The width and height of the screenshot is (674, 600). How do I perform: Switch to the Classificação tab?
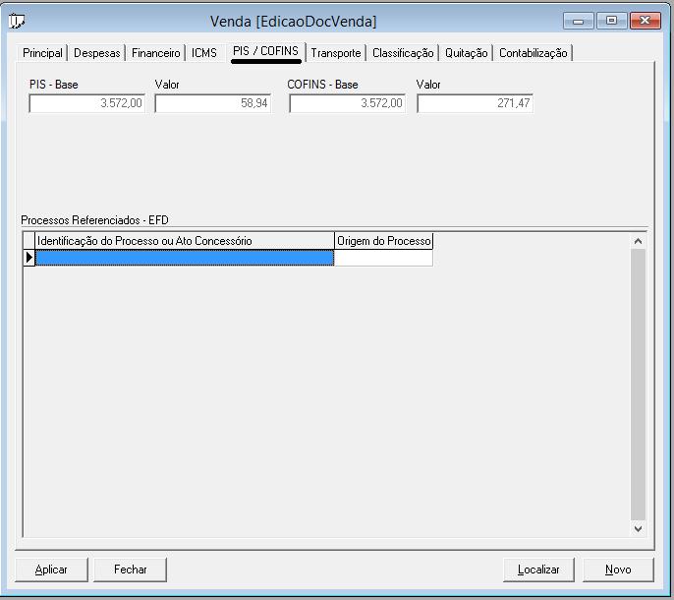click(x=403, y=53)
